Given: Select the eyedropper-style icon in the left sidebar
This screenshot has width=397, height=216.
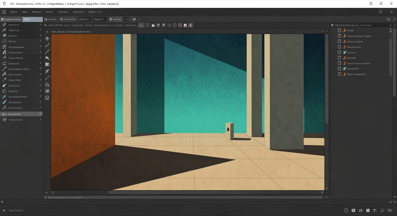Looking at the screenshot, I should tap(4, 102).
